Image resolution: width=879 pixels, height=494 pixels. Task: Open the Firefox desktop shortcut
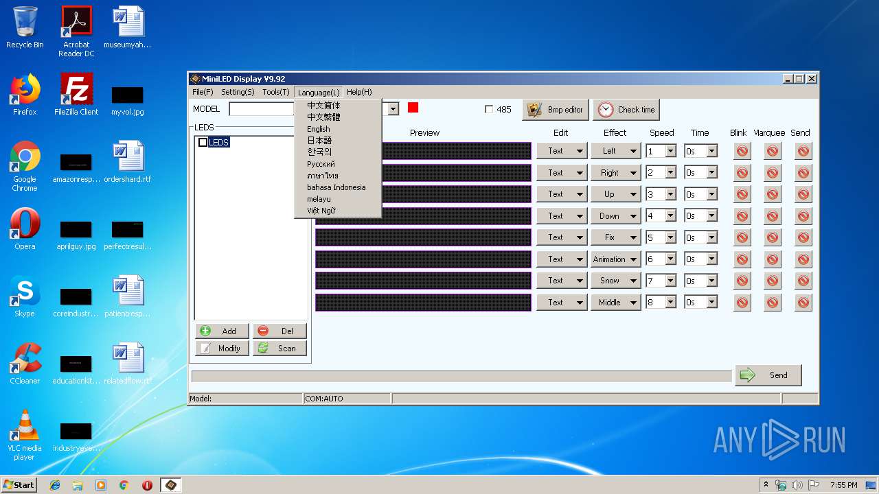[25, 95]
